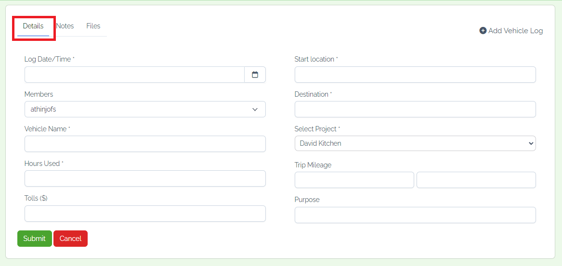
Task: Select the second Trip Mileage box
Action: click(x=476, y=180)
